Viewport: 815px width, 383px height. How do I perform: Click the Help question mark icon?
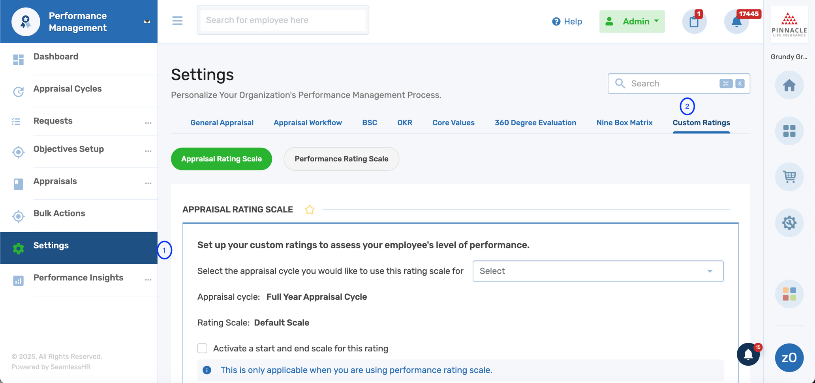[556, 22]
